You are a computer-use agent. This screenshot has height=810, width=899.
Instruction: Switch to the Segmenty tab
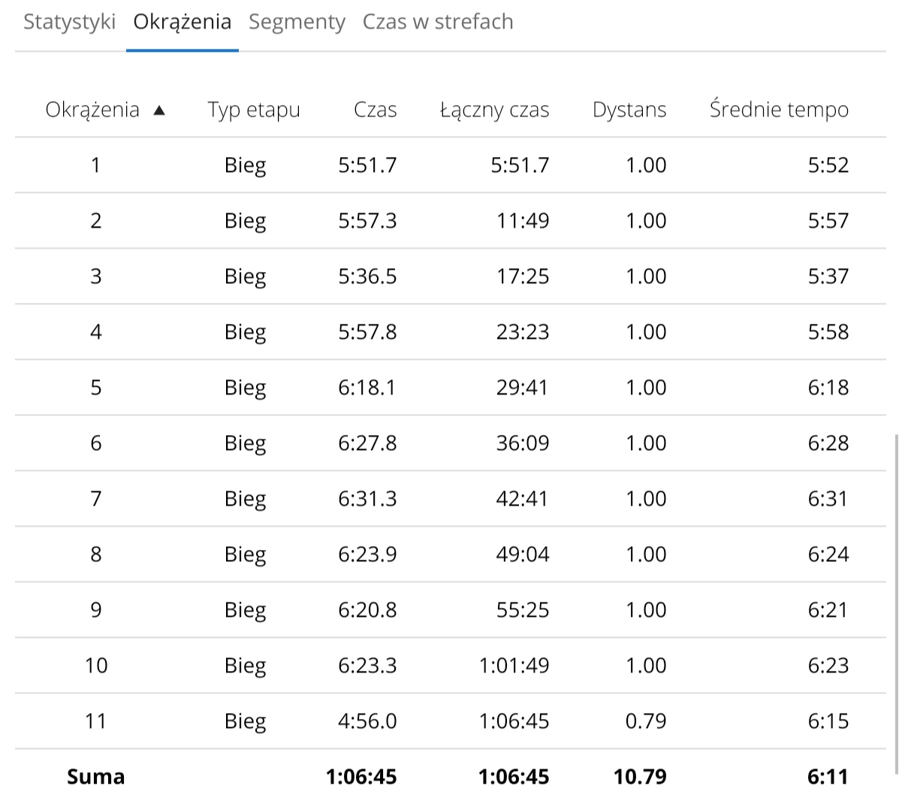click(x=297, y=22)
